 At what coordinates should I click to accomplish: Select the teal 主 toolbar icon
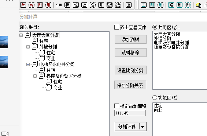click(144, 5)
